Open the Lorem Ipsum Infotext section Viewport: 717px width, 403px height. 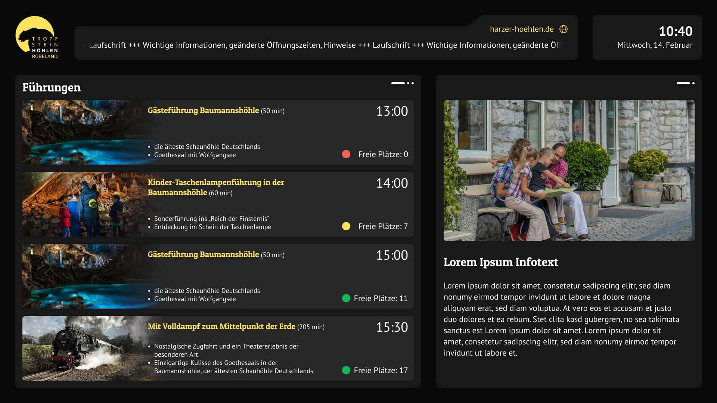pyautogui.click(x=500, y=262)
